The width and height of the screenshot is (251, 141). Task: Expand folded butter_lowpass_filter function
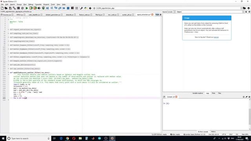9,45
